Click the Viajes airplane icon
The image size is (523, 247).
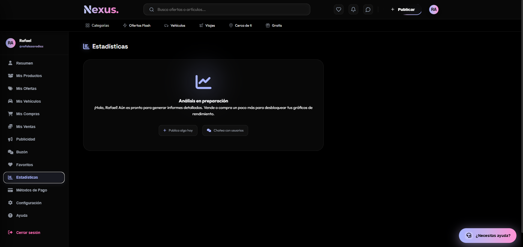(201, 25)
